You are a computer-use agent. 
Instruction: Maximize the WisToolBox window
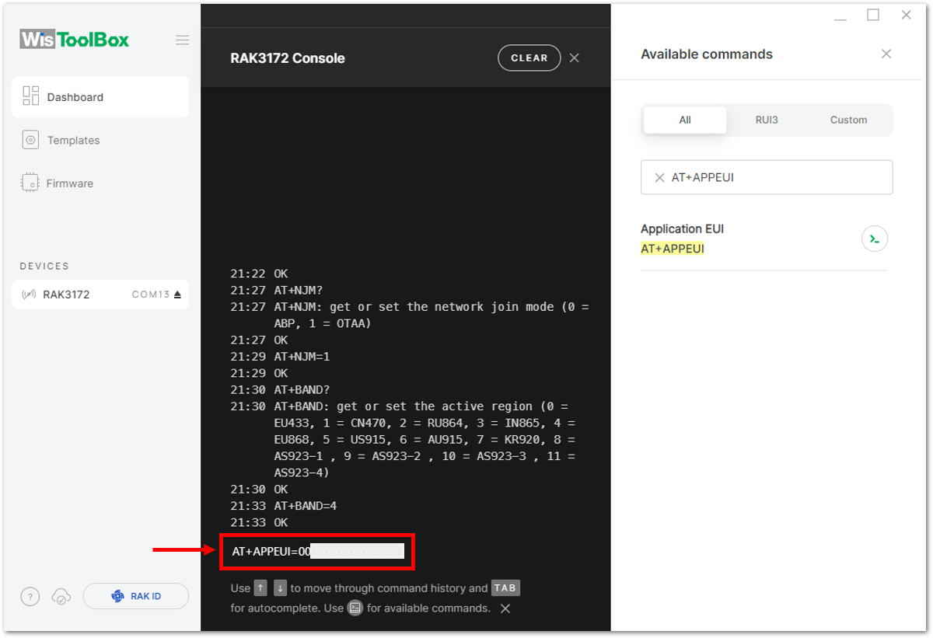[x=873, y=15]
